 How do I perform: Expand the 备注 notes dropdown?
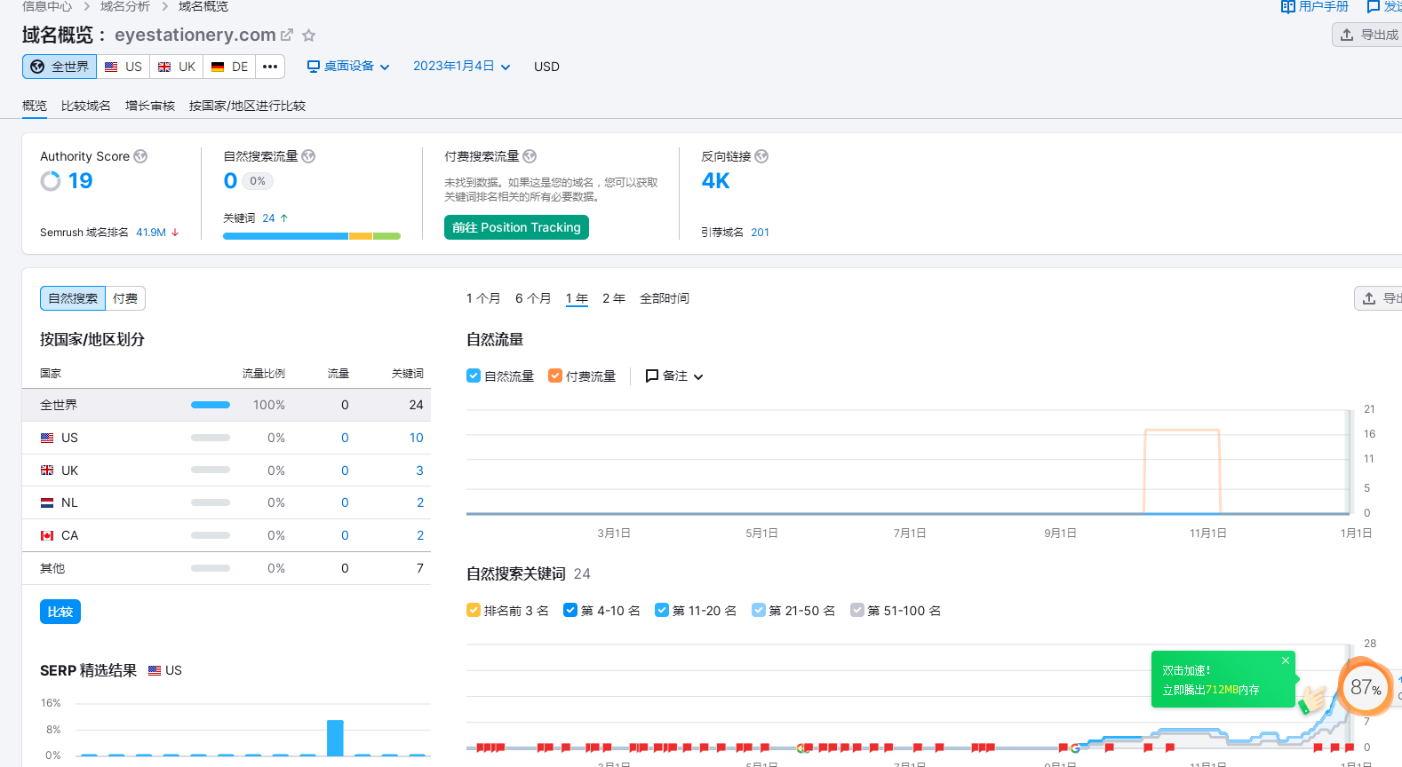(x=674, y=376)
